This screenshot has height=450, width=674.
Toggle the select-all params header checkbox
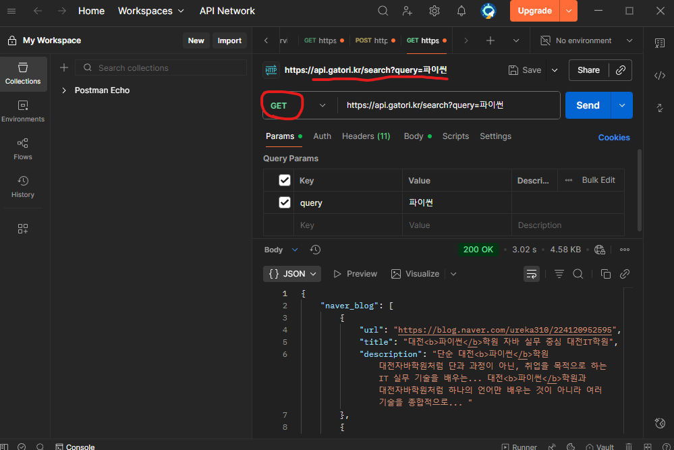tap(285, 180)
